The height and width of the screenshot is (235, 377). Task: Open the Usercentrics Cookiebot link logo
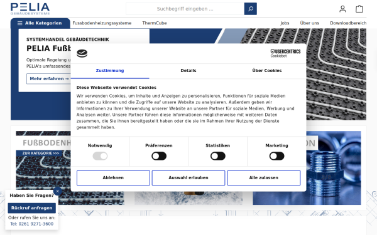tap(285, 53)
